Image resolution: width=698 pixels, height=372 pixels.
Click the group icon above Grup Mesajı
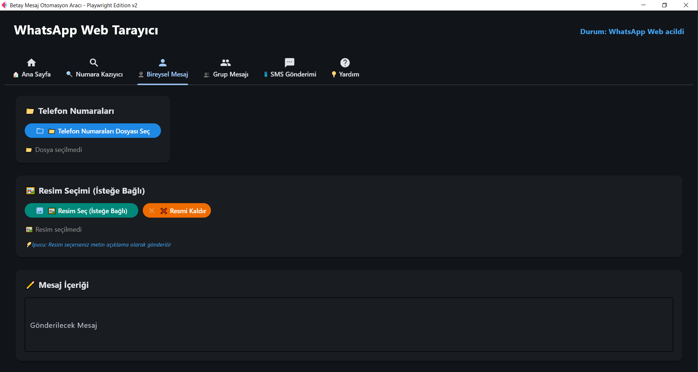226,62
